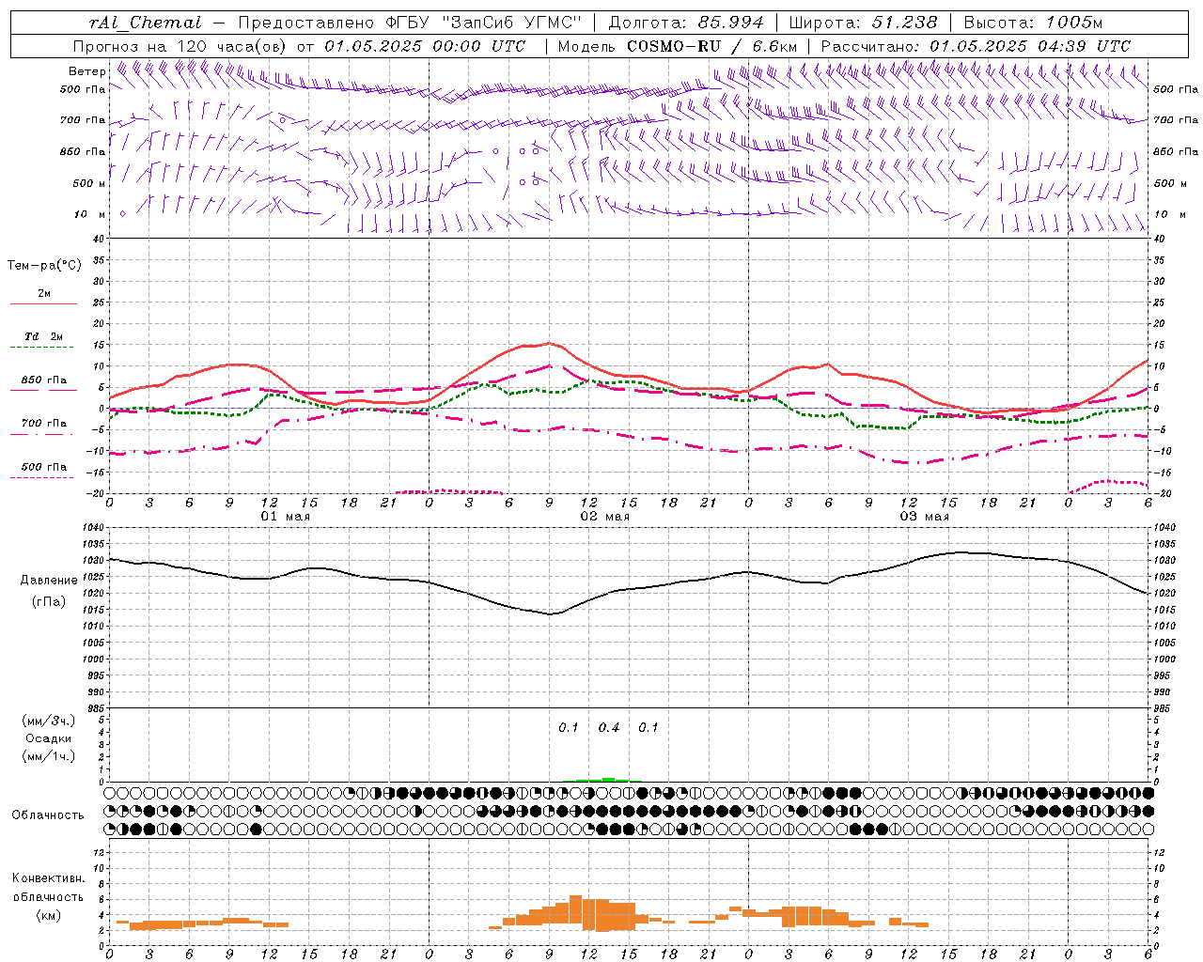Click the 01 мая date label
This screenshot has height=962, width=1203.
point(286,517)
